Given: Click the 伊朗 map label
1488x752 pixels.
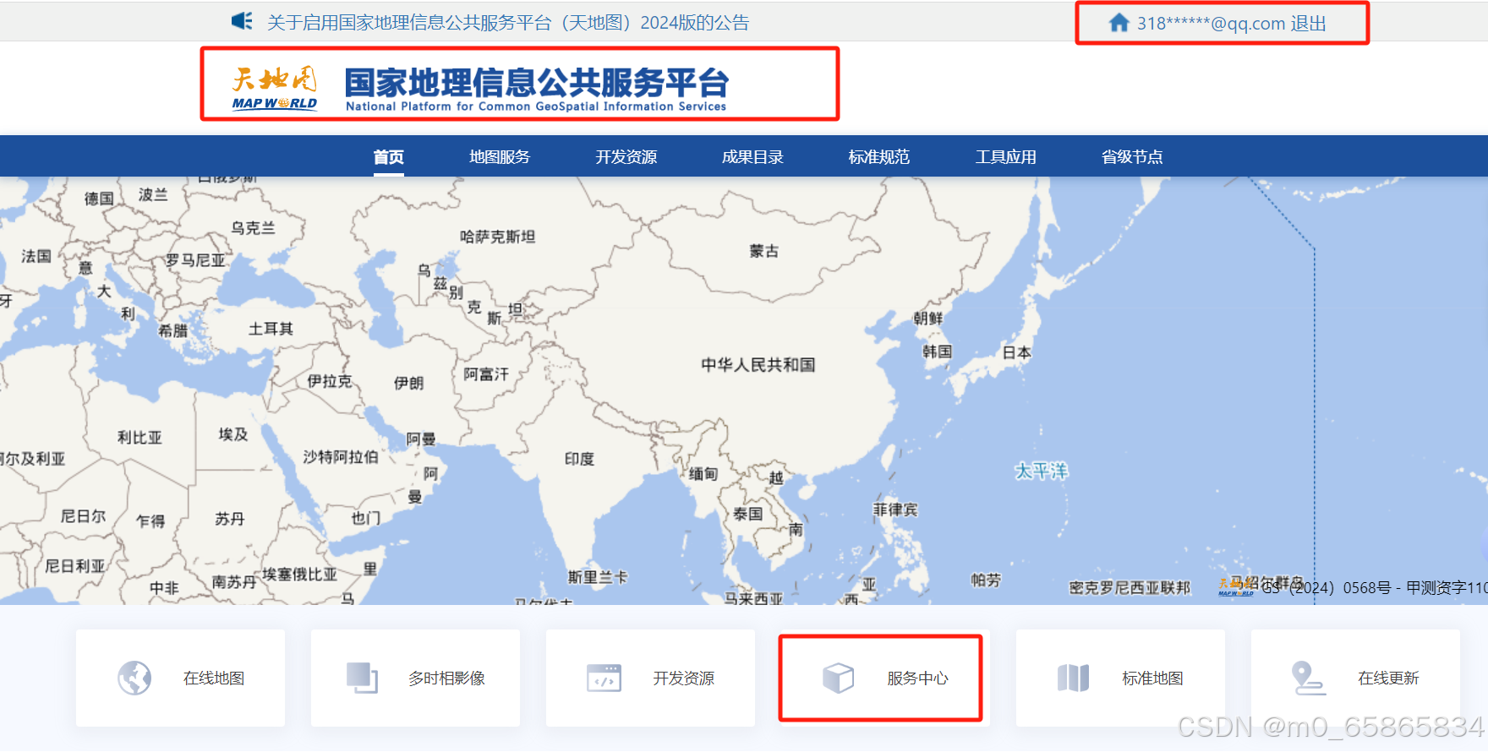Looking at the screenshot, I should point(409,383).
